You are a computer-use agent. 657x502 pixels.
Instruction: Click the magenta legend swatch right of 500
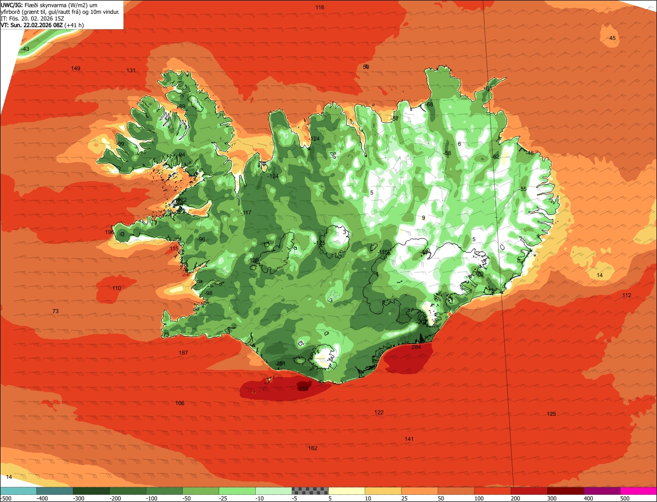[x=639, y=491]
